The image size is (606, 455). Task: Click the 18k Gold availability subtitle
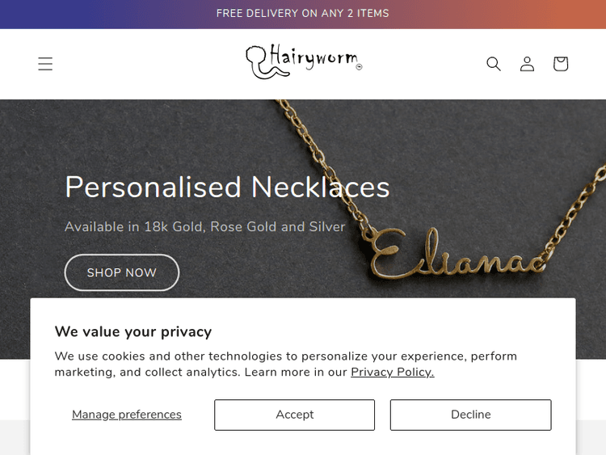pos(204,227)
